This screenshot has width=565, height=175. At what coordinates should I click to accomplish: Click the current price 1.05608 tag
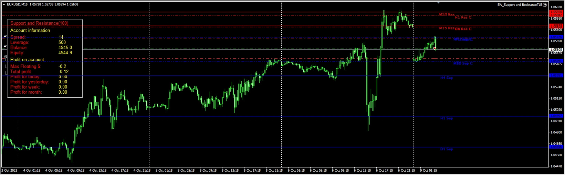556,50
